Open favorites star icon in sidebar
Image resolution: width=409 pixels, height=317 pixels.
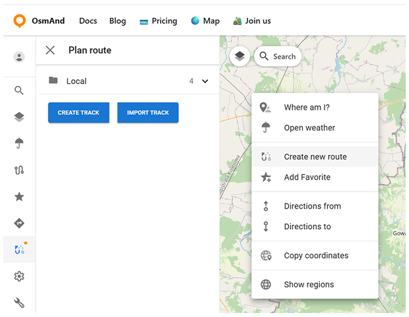19,197
